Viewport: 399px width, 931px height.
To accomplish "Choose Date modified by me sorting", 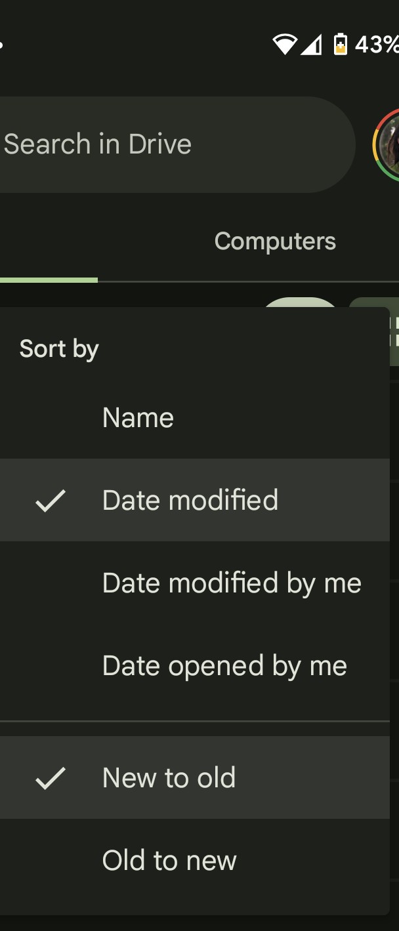I will [x=232, y=583].
